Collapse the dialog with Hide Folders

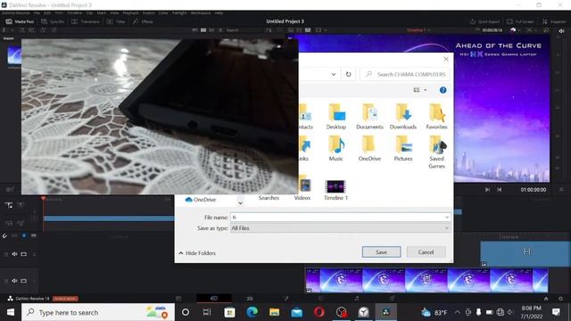tap(197, 253)
